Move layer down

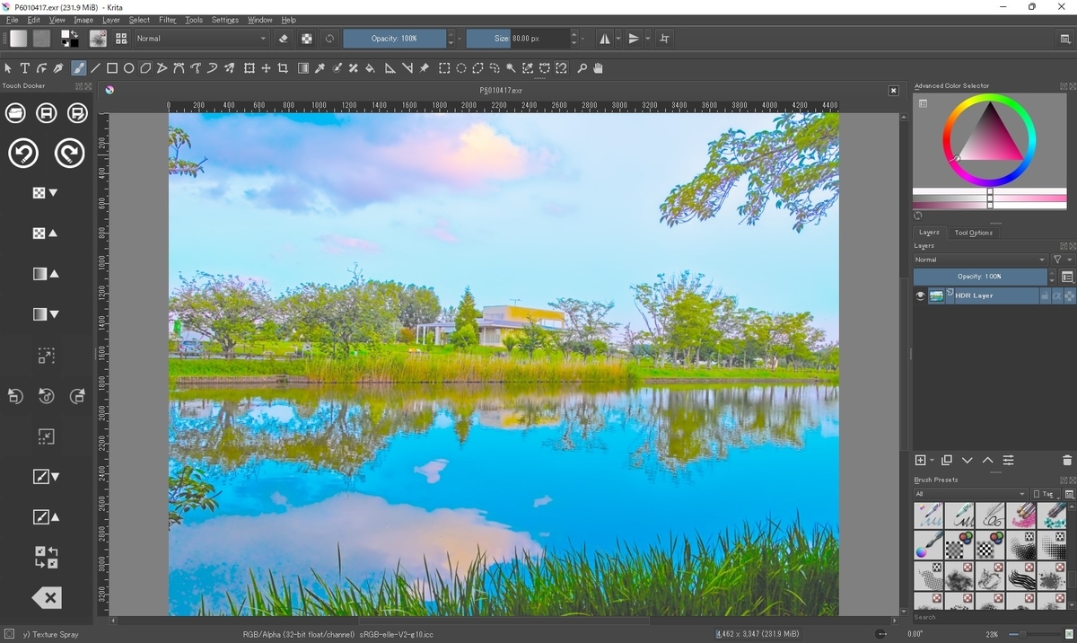(968, 460)
